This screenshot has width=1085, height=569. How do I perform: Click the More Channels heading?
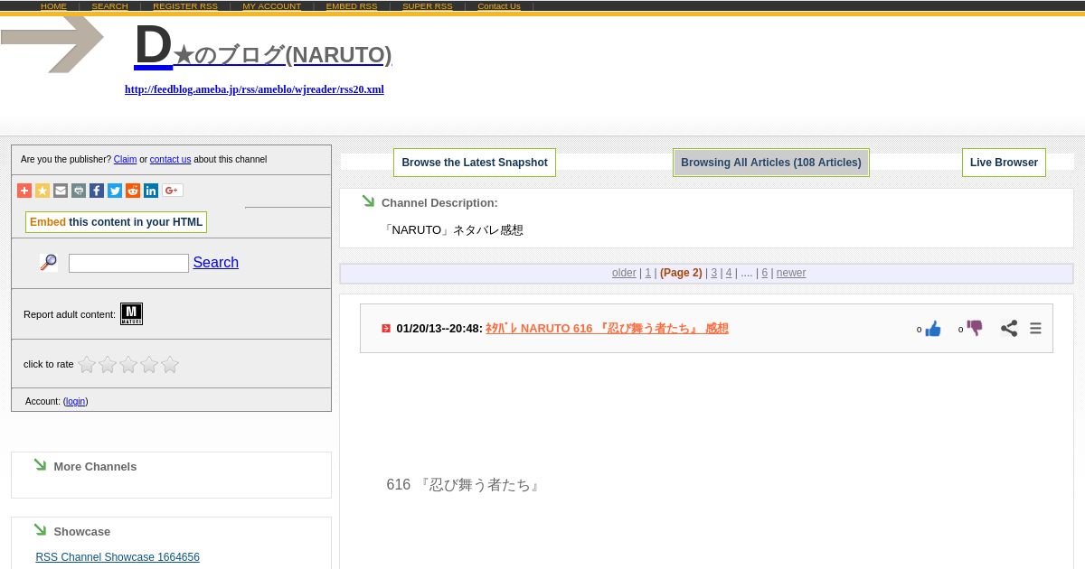(x=95, y=467)
